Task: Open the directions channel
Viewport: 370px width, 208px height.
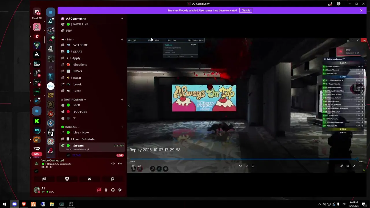Action: click(92, 65)
